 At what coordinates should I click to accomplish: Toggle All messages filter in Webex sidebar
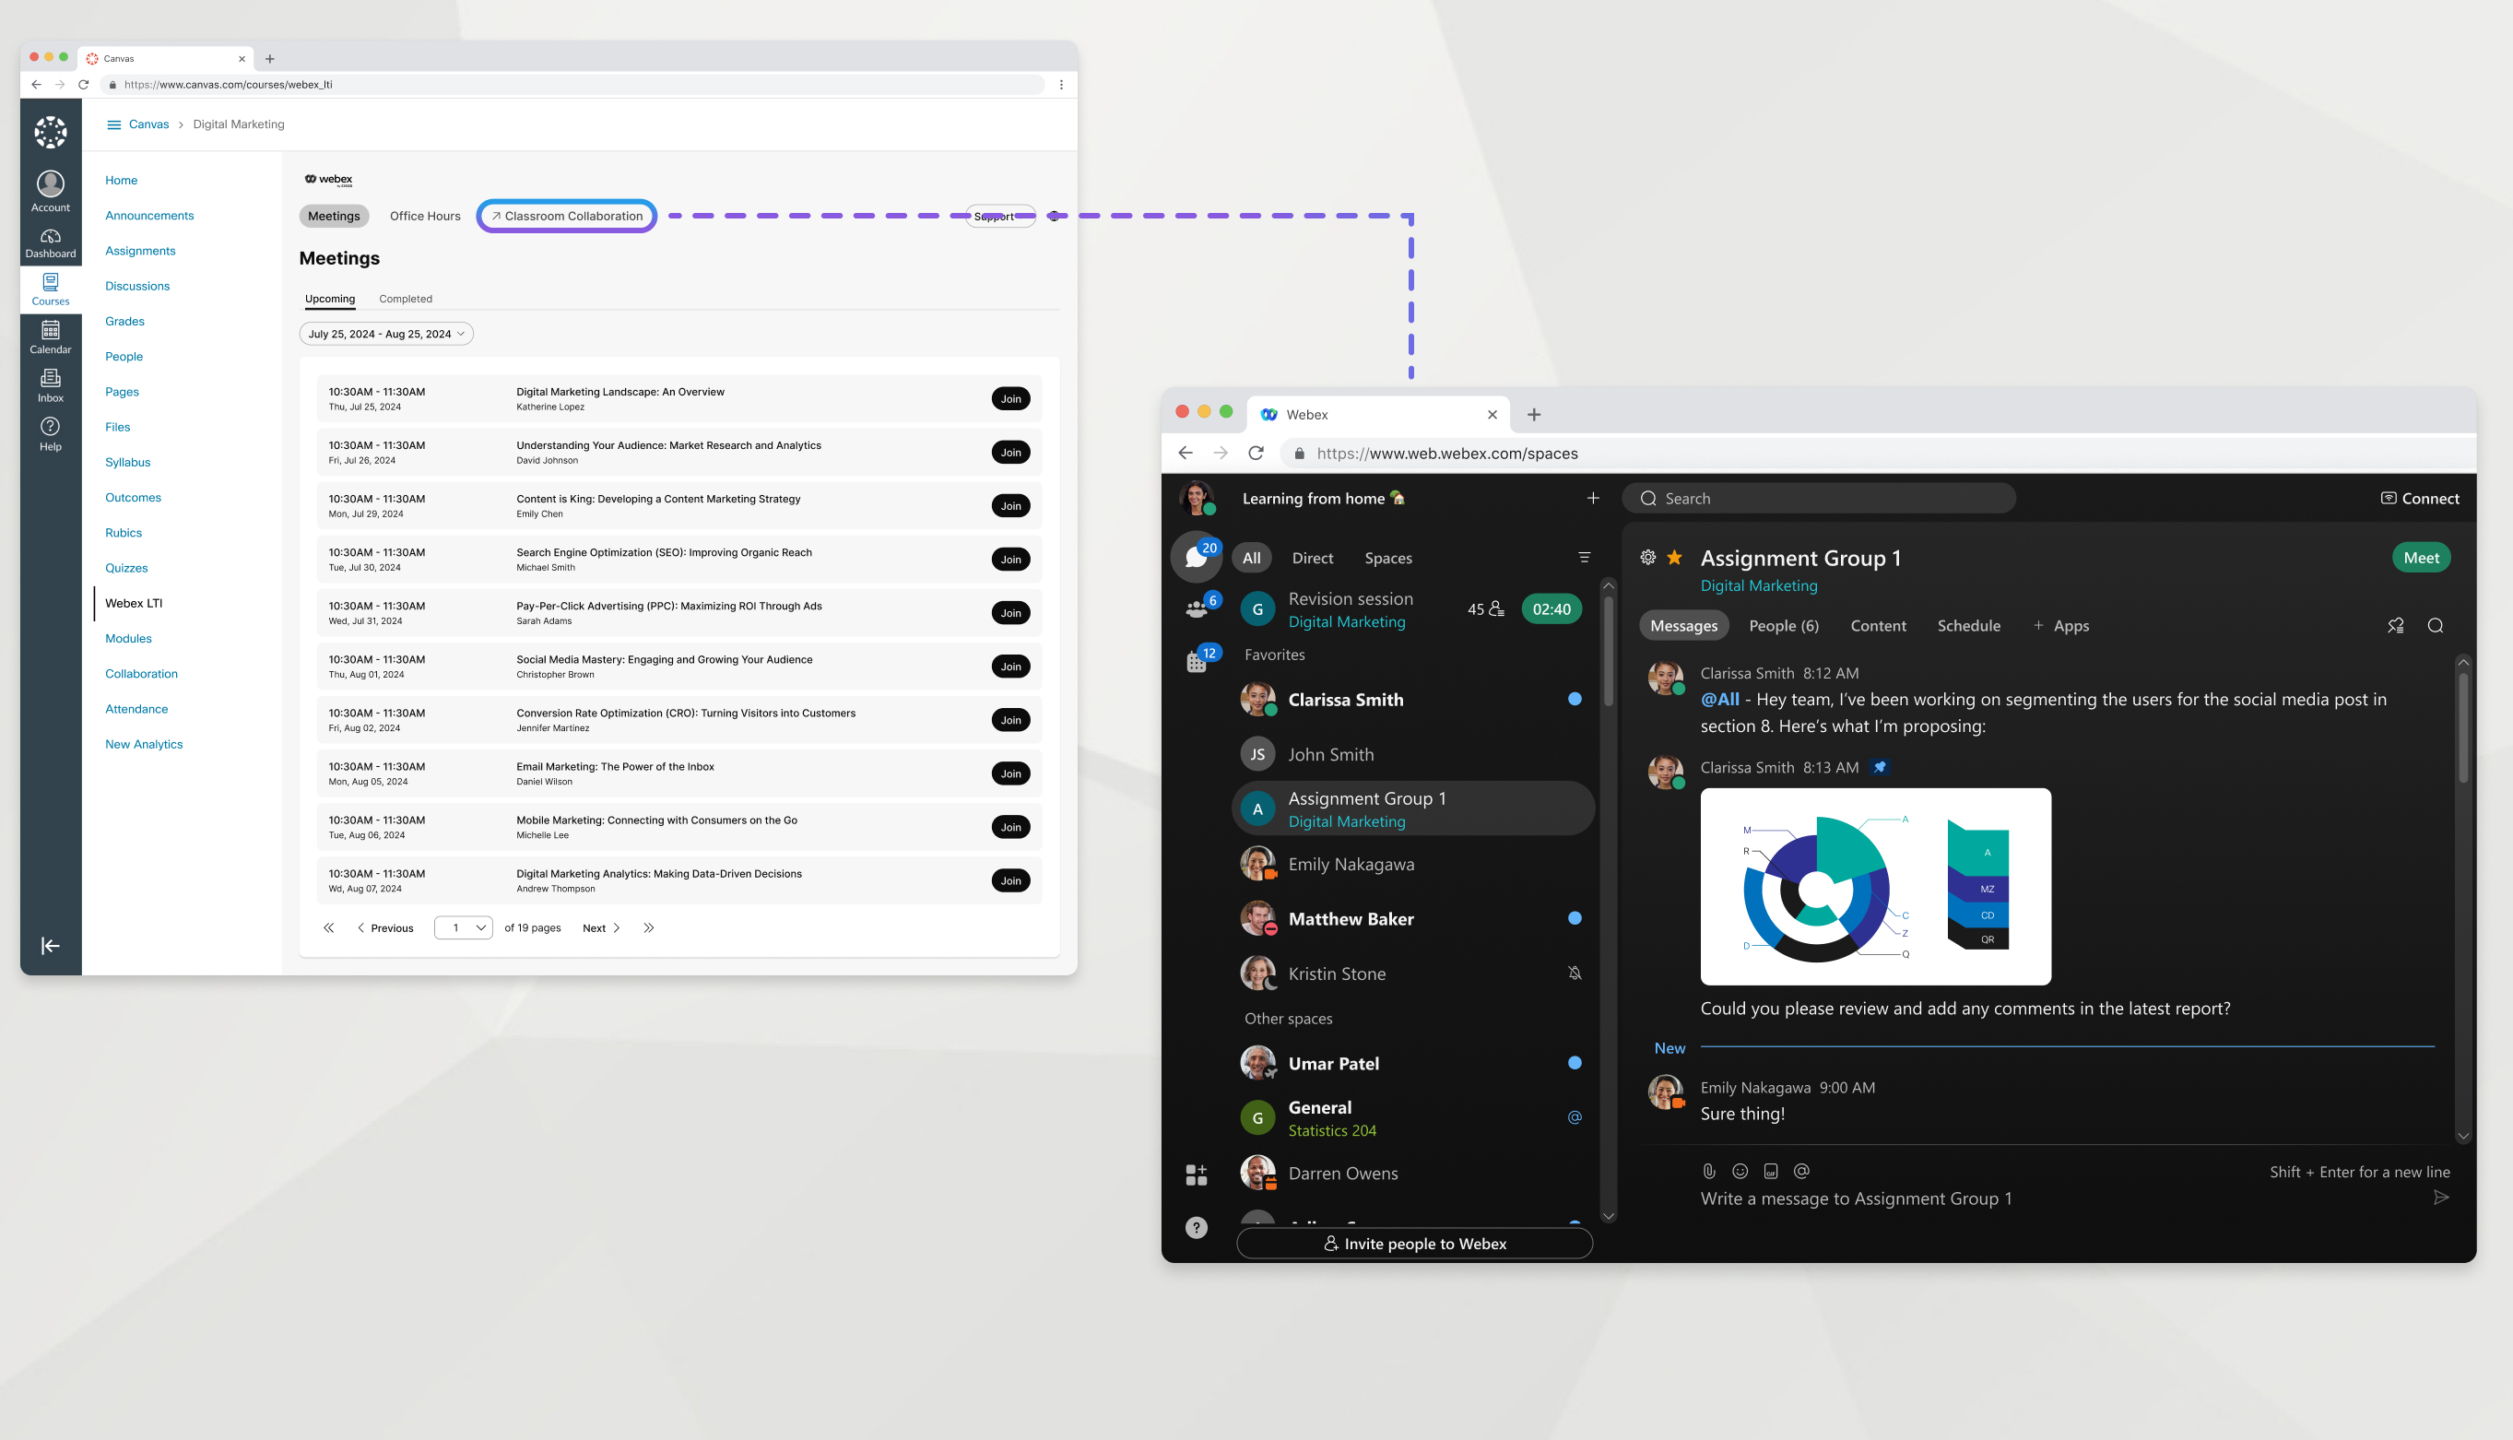pyautogui.click(x=1250, y=558)
